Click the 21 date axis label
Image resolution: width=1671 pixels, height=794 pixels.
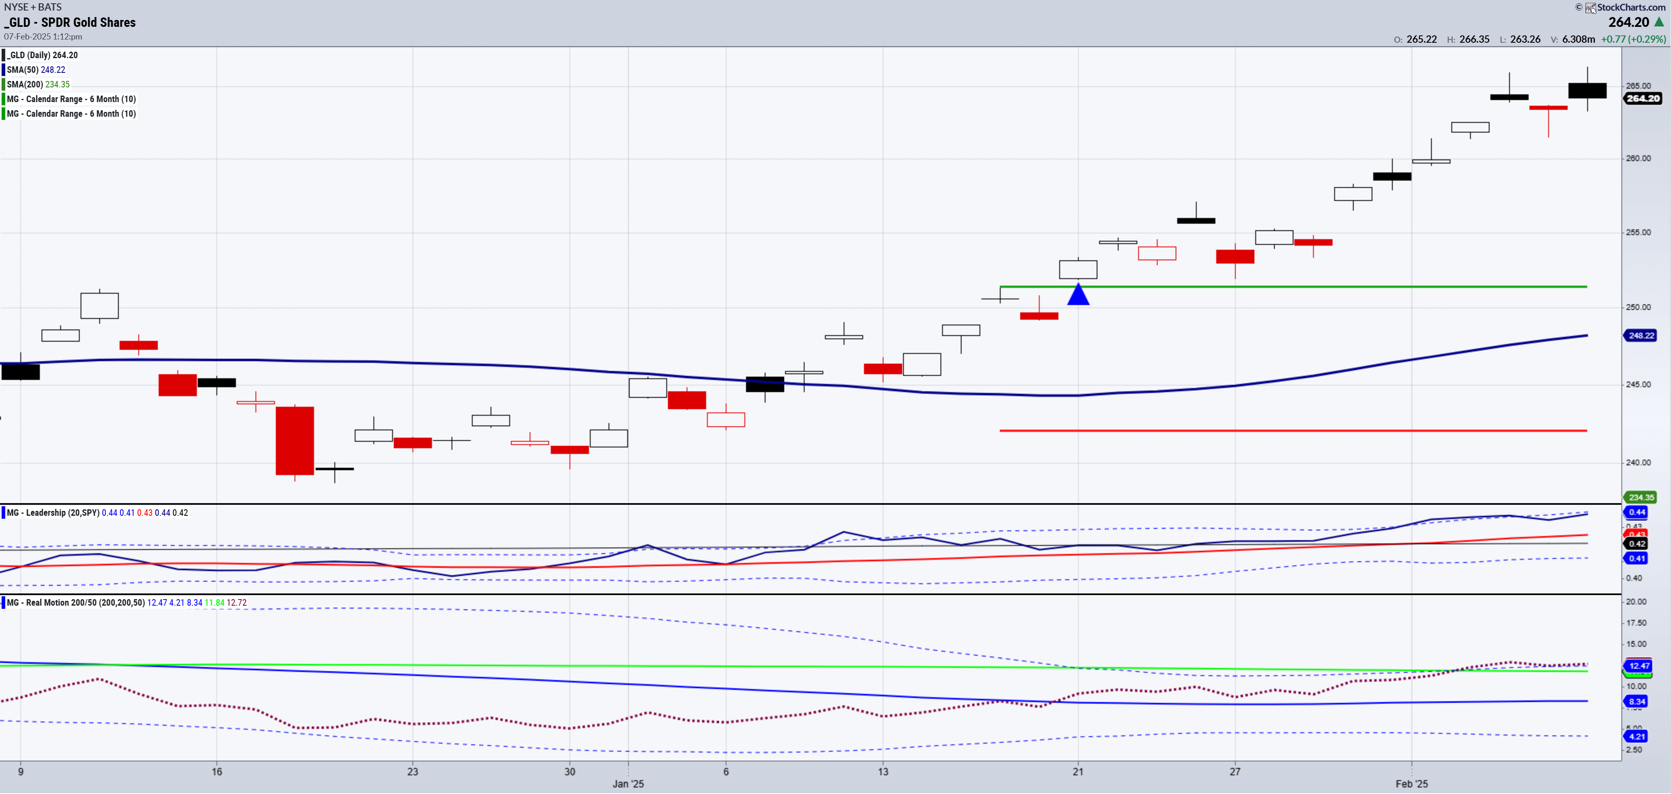[1078, 772]
